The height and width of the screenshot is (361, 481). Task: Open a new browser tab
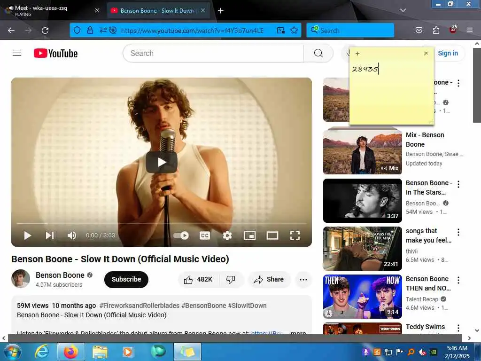point(221,11)
